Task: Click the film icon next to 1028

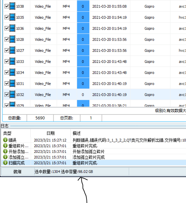Action: (x=12, y=39)
